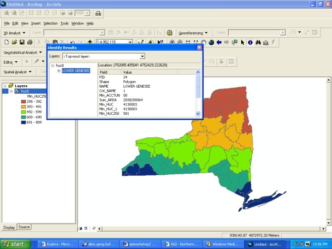
Task: Save the map with the floppy icon
Action: pos(22,42)
